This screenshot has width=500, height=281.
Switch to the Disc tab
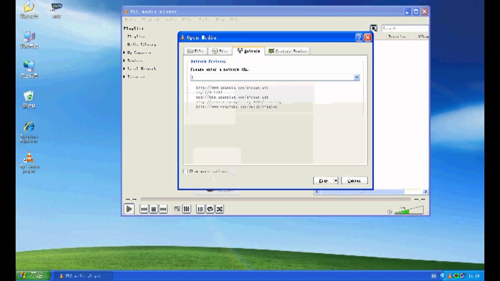(220, 51)
